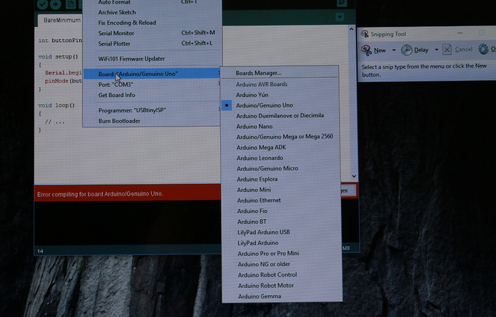The width and height of the screenshot is (496, 317).
Task: Select Arduino Duemilanove or Diecimila board
Action: pyautogui.click(x=280, y=116)
